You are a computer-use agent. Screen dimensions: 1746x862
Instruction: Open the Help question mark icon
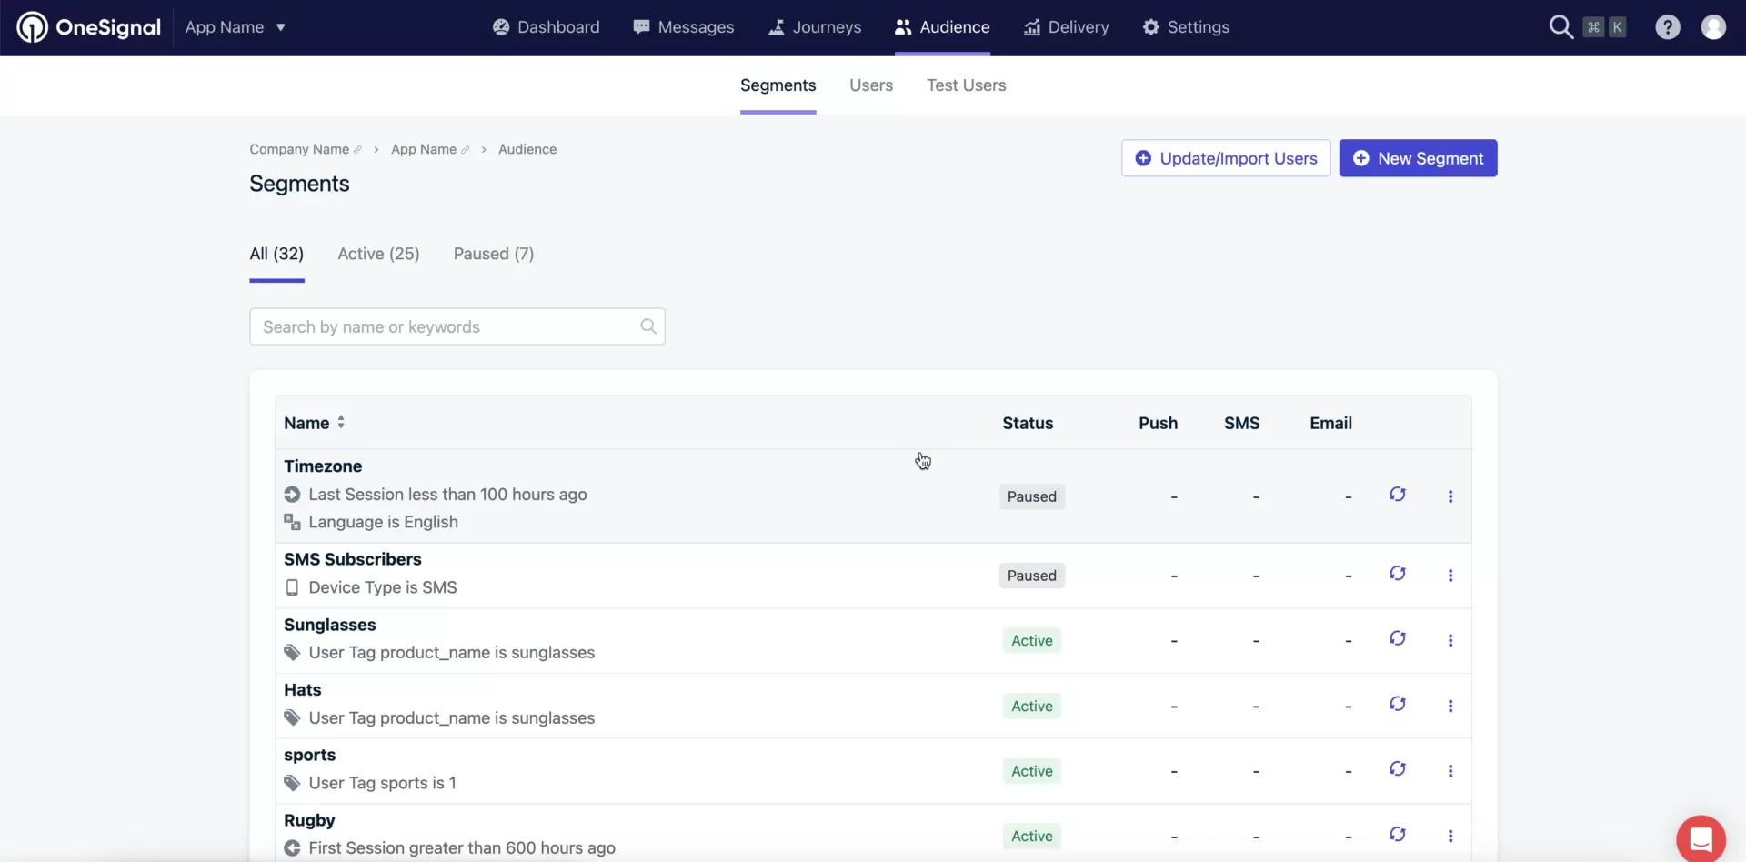click(x=1668, y=26)
